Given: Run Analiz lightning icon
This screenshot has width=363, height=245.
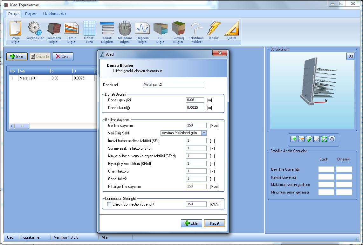Looking at the screenshot, I should point(214,30).
